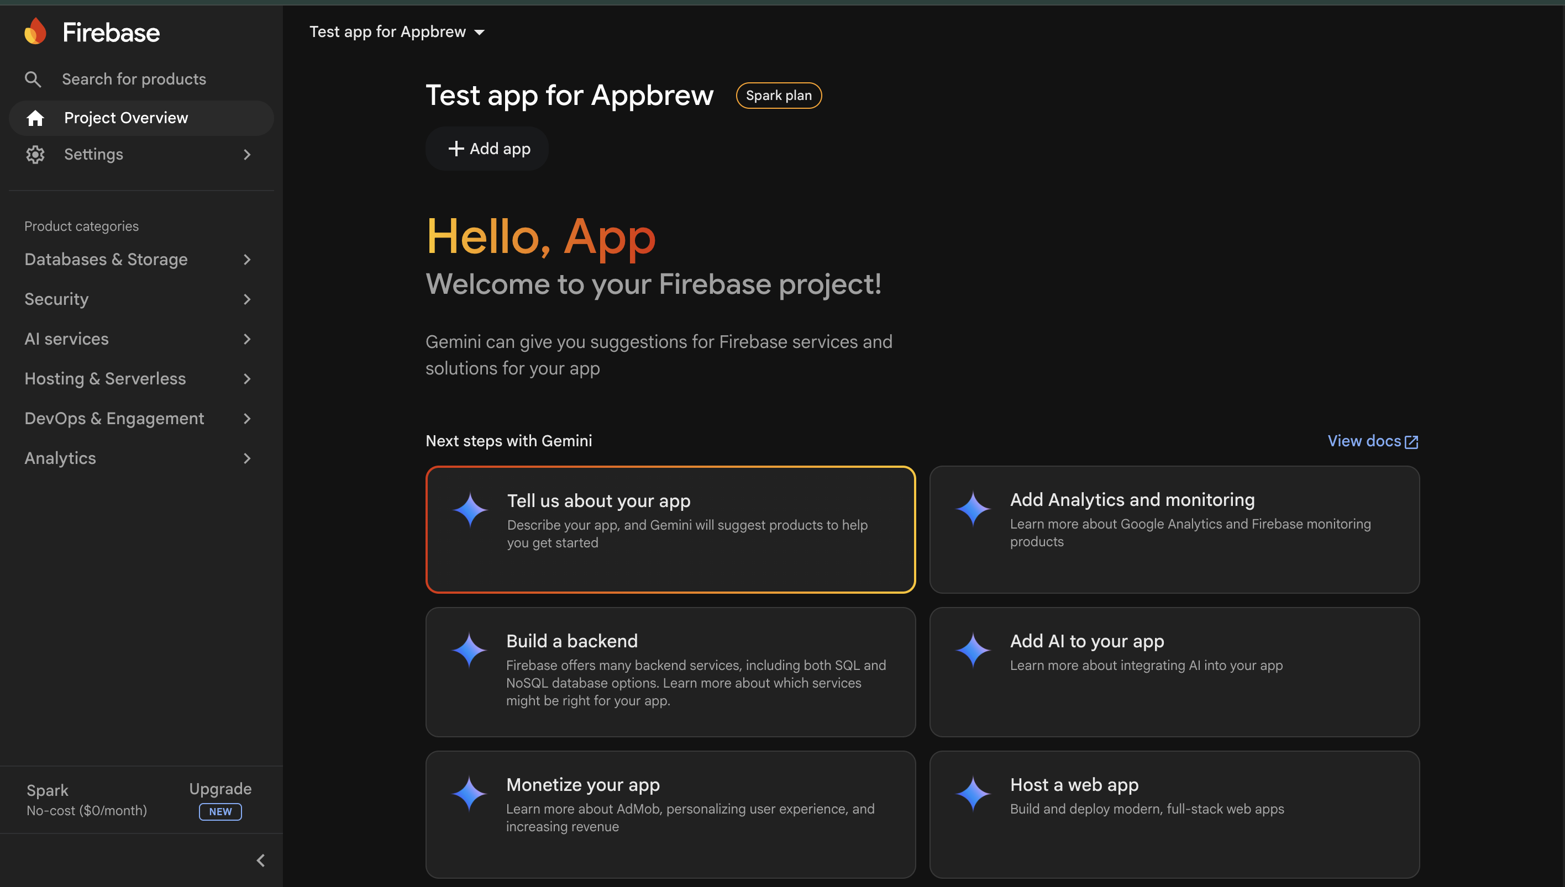Open the project selector dropdown arrow
1565x887 pixels.
click(x=480, y=32)
